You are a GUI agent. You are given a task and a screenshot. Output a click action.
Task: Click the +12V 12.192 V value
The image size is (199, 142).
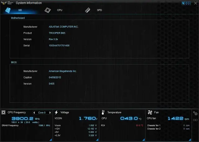(x=92, y=129)
